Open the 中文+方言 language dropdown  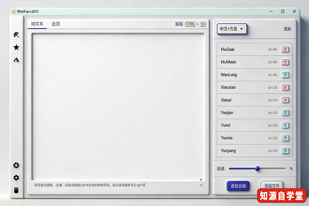coord(232,29)
